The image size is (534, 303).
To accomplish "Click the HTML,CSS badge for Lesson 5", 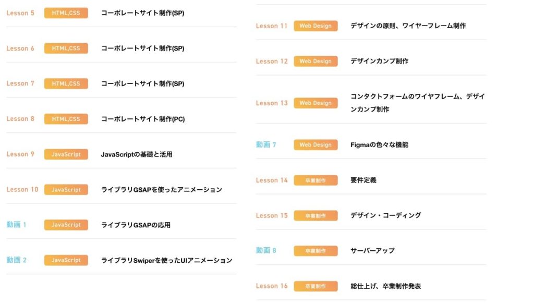I will (66, 13).
